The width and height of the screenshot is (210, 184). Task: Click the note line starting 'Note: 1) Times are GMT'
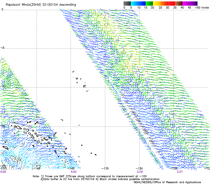point(90,176)
